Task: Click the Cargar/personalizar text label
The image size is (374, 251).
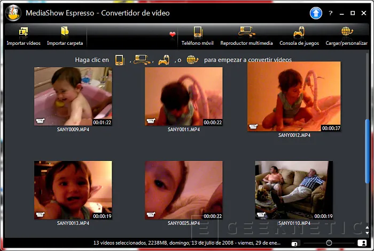Action: pyautogui.click(x=347, y=43)
